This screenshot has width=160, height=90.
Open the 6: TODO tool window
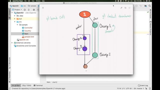point(27,85)
